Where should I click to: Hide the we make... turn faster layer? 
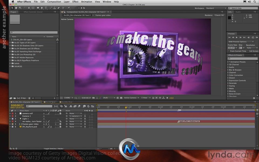click(85, 121)
